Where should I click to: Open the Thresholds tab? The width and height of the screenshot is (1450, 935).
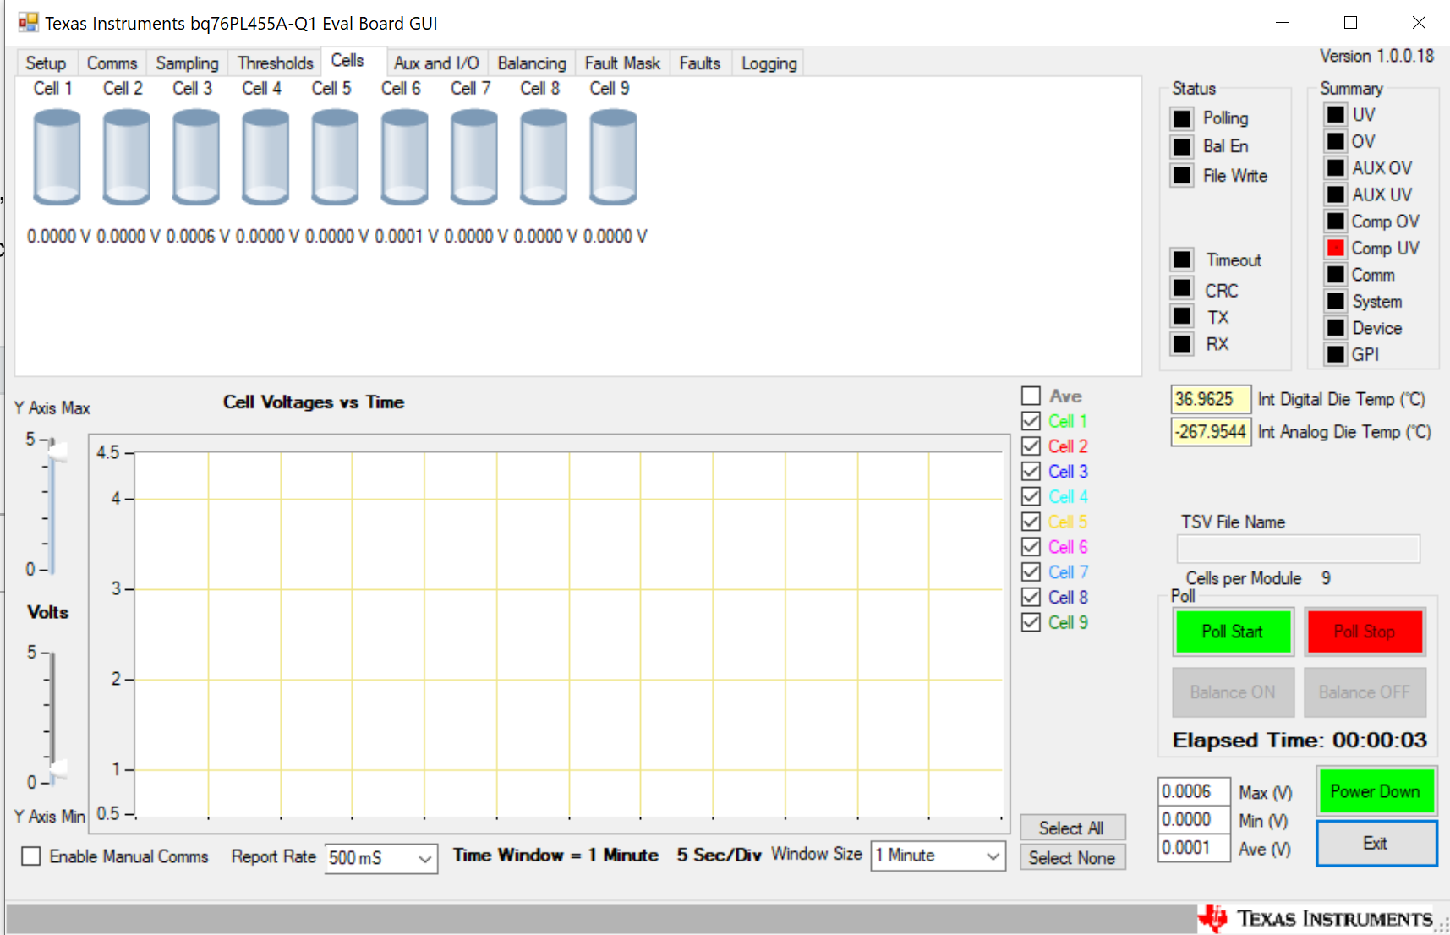275,63
